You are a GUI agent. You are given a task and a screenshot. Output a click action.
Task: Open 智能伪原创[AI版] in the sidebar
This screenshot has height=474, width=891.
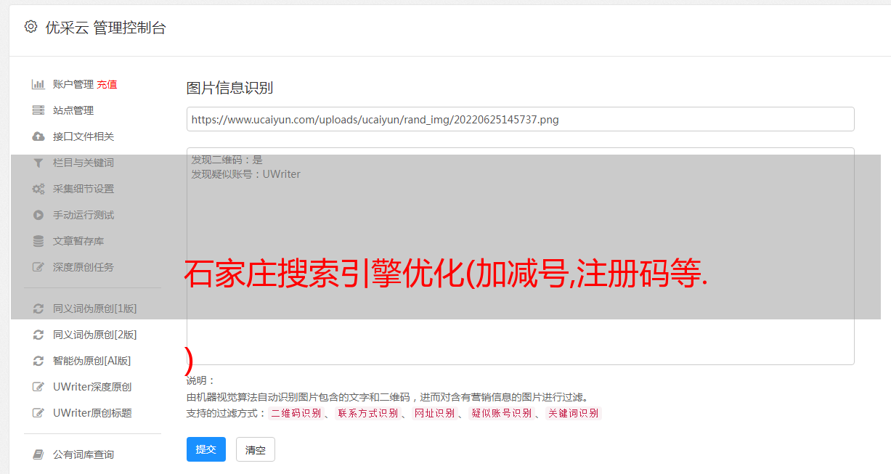coord(91,361)
